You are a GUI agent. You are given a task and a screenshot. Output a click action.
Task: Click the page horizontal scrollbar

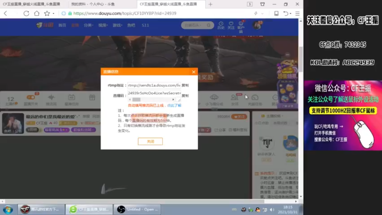[x=134, y=201]
